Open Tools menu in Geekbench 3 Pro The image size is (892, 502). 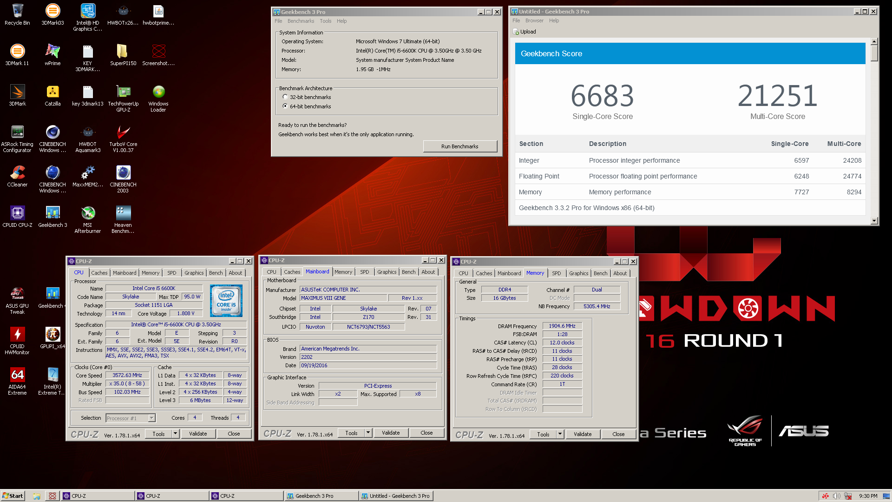pos(325,21)
